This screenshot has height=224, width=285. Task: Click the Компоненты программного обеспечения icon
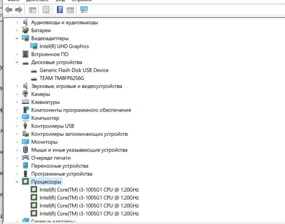pos(26,110)
